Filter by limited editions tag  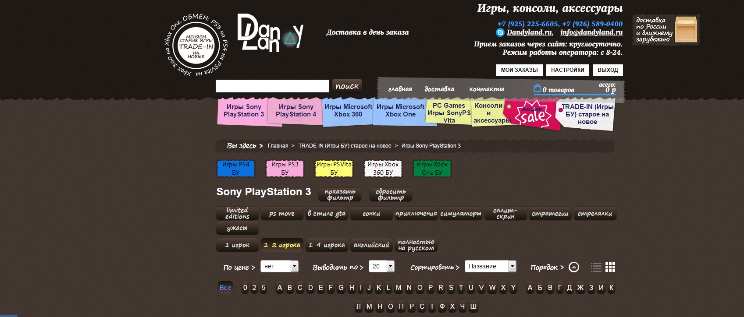click(x=237, y=214)
